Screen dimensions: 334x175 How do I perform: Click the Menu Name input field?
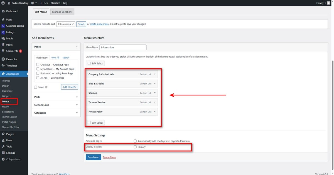(x=123, y=47)
